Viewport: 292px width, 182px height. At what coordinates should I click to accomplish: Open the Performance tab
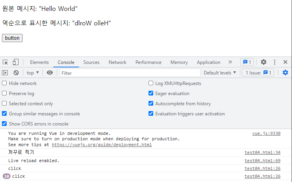[149, 62]
